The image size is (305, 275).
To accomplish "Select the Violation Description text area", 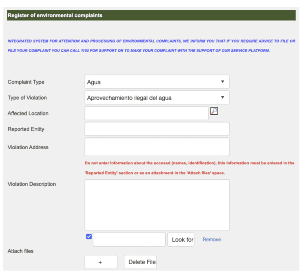I will pyautogui.click(x=157, y=205).
